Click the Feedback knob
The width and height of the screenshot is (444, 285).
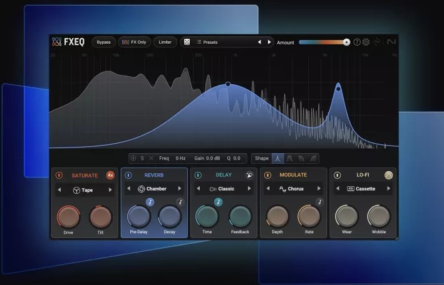(x=240, y=217)
